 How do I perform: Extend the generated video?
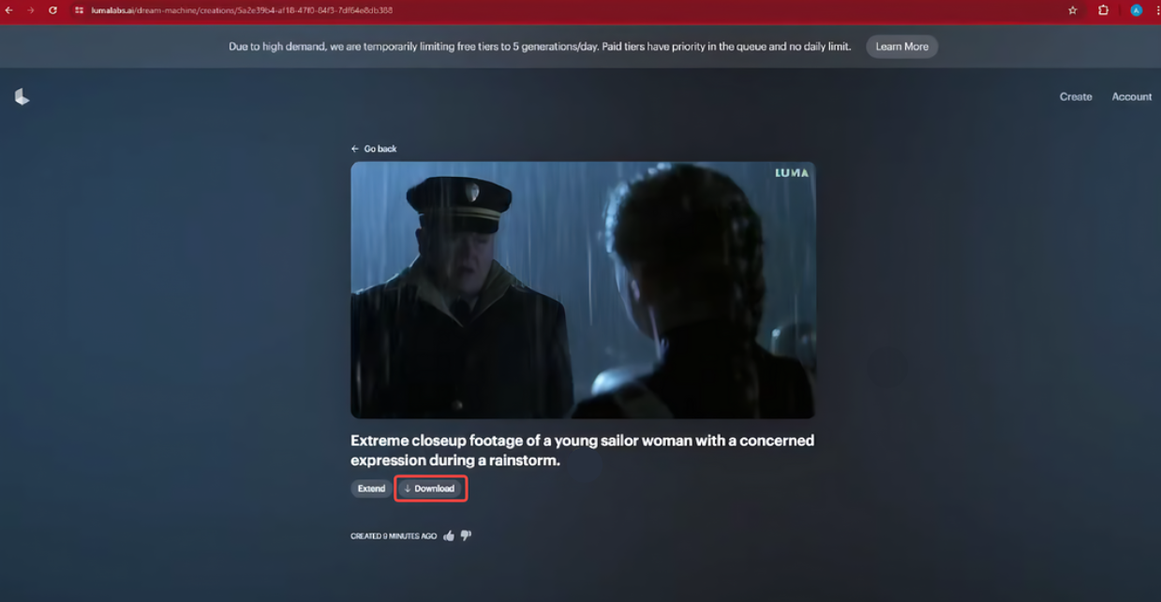(371, 488)
